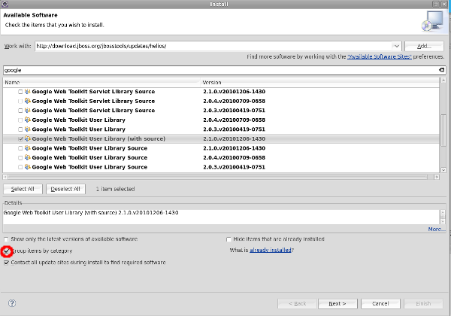451x316 pixels.
Task: Open the already installed link
Action: coord(271,250)
